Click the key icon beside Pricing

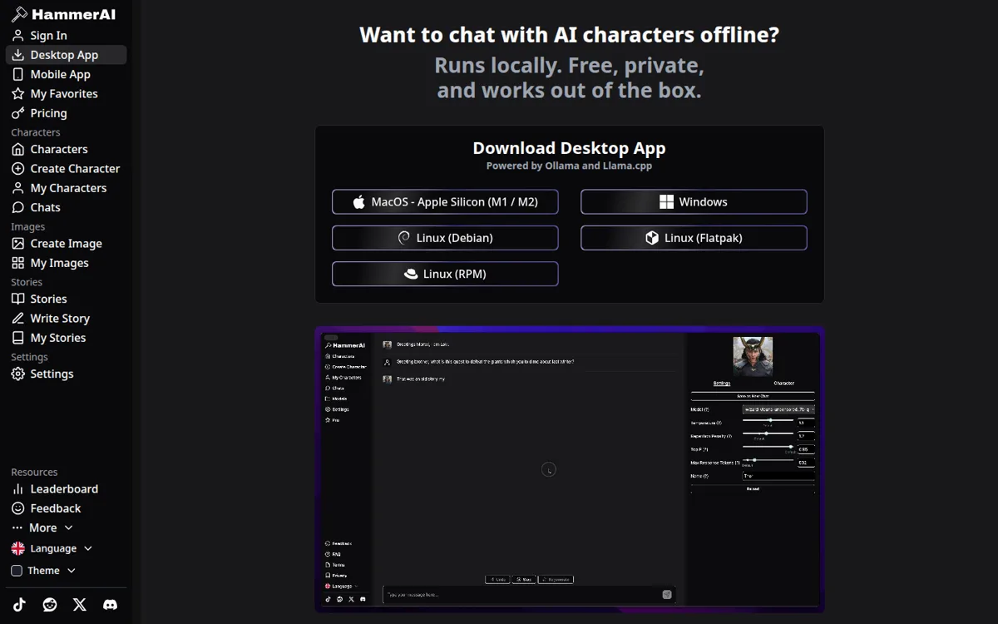pyautogui.click(x=18, y=113)
